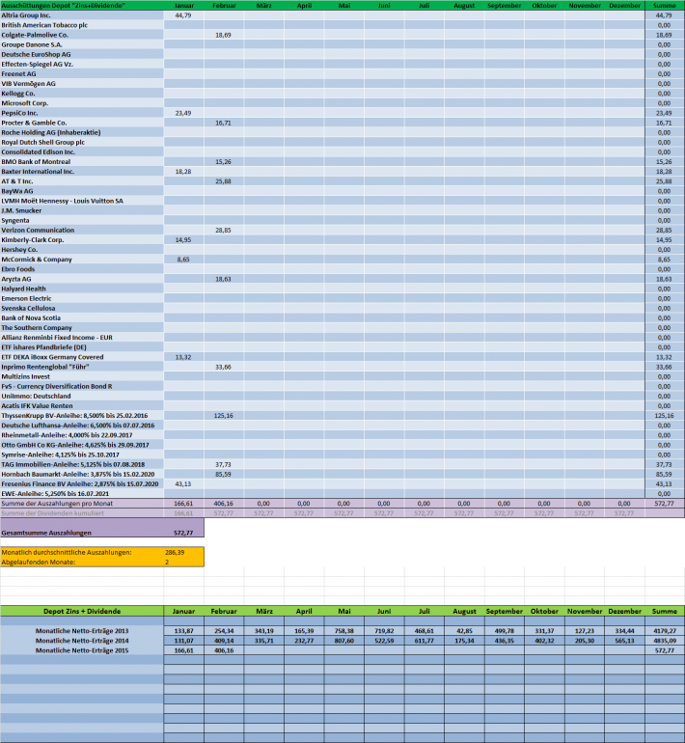Select the 2014 Mai value 807,60
This screenshot has width=685, height=743.
coord(343,641)
